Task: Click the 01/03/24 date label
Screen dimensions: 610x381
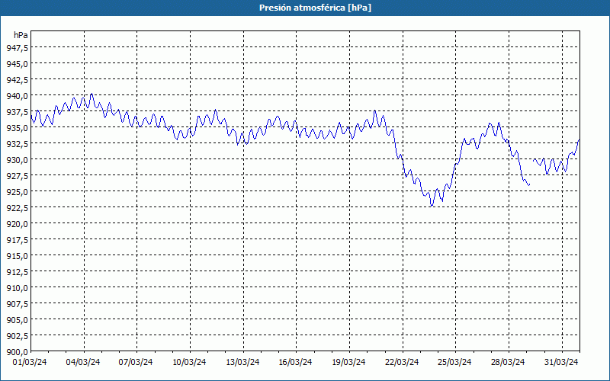Action: coord(30,362)
